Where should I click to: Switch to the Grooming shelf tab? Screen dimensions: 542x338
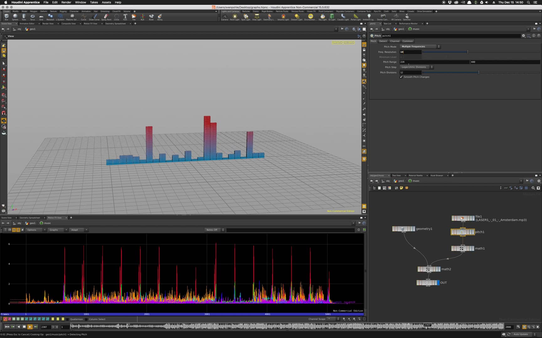[x=105, y=11]
